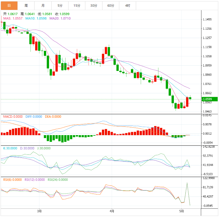Click the RSI(12):0.0000 label
This screenshot has height=218, width=220.
coord(35,180)
